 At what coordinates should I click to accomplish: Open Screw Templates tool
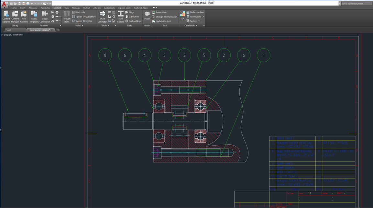click(x=34, y=16)
